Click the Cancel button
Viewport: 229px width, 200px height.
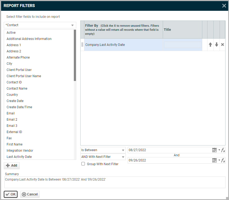(x=30, y=194)
